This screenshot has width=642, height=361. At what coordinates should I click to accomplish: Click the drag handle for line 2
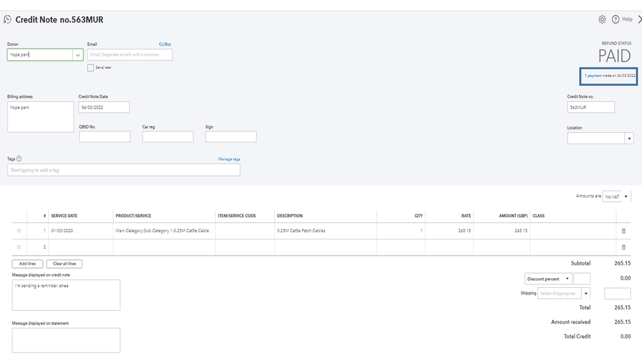point(19,247)
